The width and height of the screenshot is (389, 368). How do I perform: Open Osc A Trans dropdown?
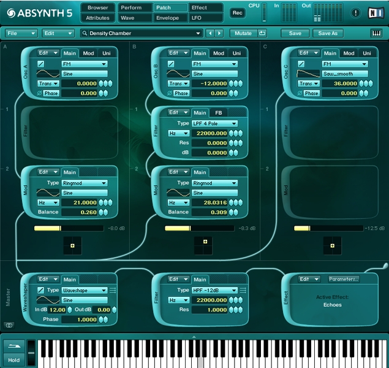(48, 83)
